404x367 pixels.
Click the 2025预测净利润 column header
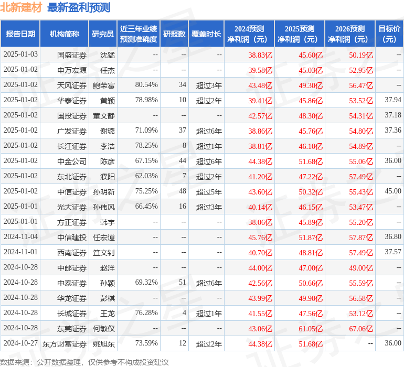tap(299, 34)
